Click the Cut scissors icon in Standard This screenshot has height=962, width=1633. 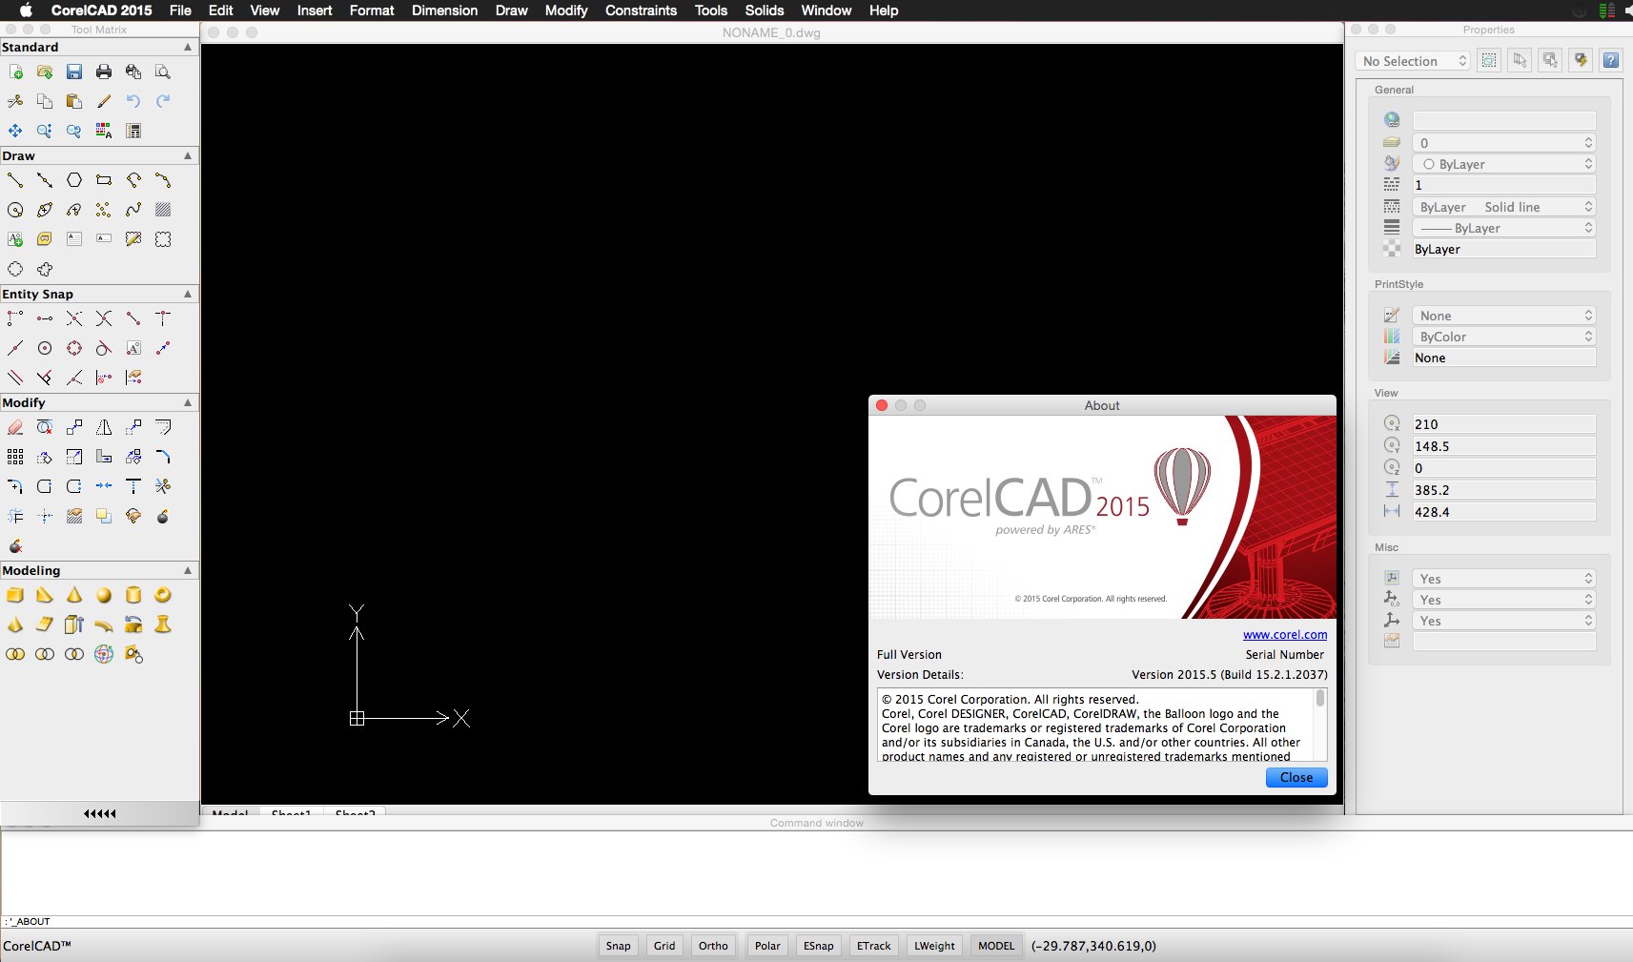(15, 101)
